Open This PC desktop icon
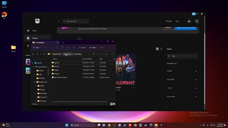 tap(4, 4)
